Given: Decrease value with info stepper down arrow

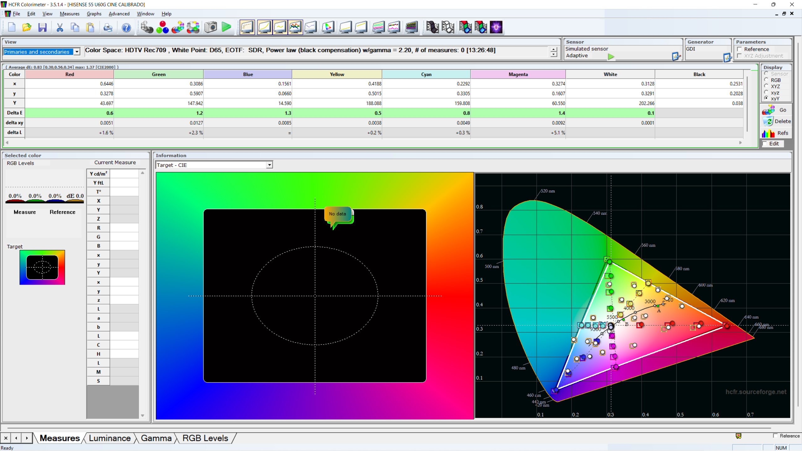Looking at the screenshot, I should (x=554, y=54).
